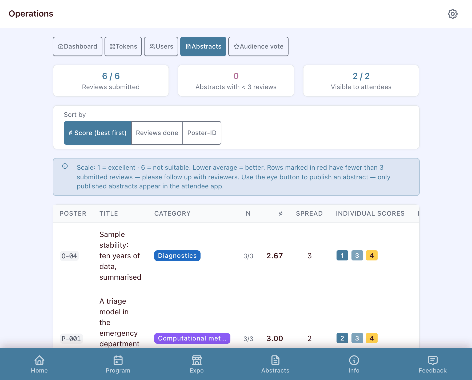Viewport: 472px width, 380px height.
Task: Click poster ID P-001
Action: [71, 339]
